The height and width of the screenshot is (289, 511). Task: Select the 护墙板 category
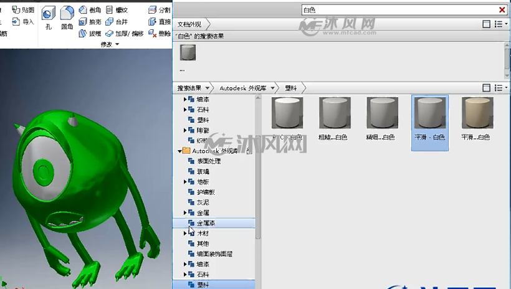pyautogui.click(x=206, y=192)
